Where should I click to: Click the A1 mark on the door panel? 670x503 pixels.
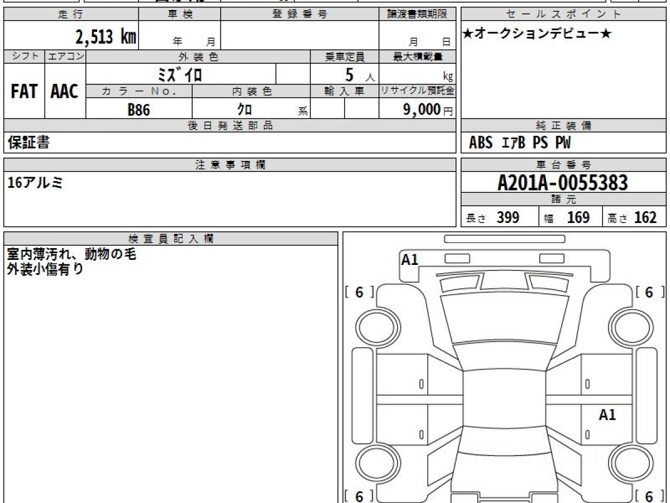click(x=607, y=415)
